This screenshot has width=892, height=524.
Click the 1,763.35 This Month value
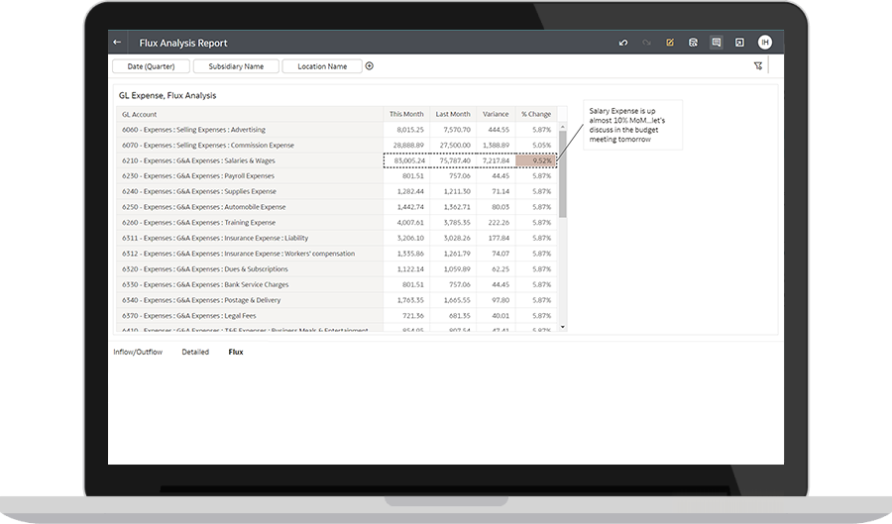pos(410,300)
